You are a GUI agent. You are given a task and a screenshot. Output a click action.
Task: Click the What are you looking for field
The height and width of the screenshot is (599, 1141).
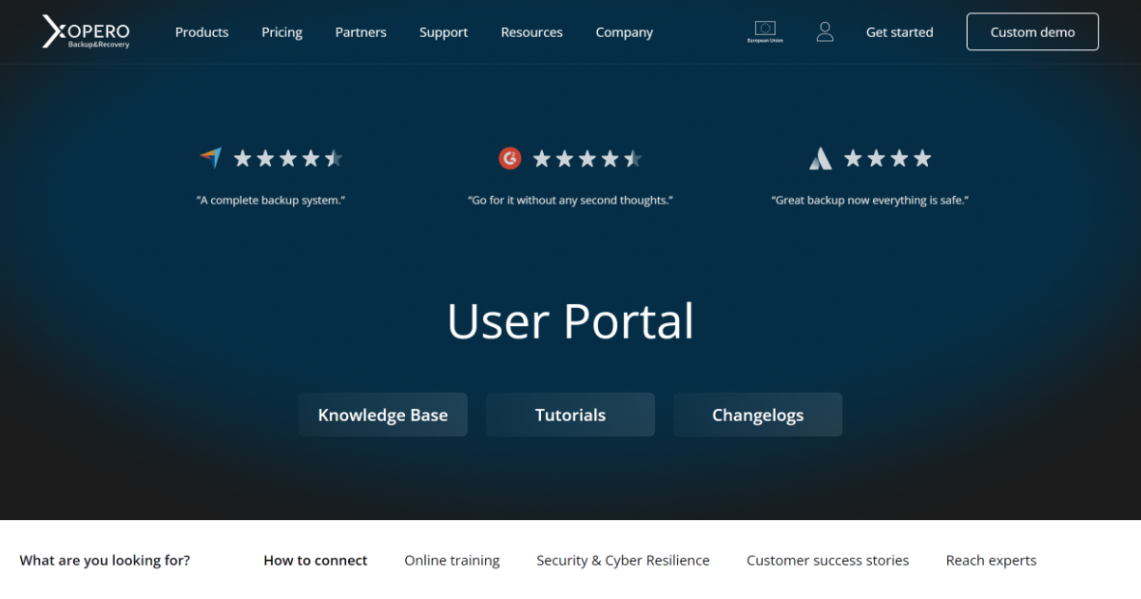coord(105,560)
